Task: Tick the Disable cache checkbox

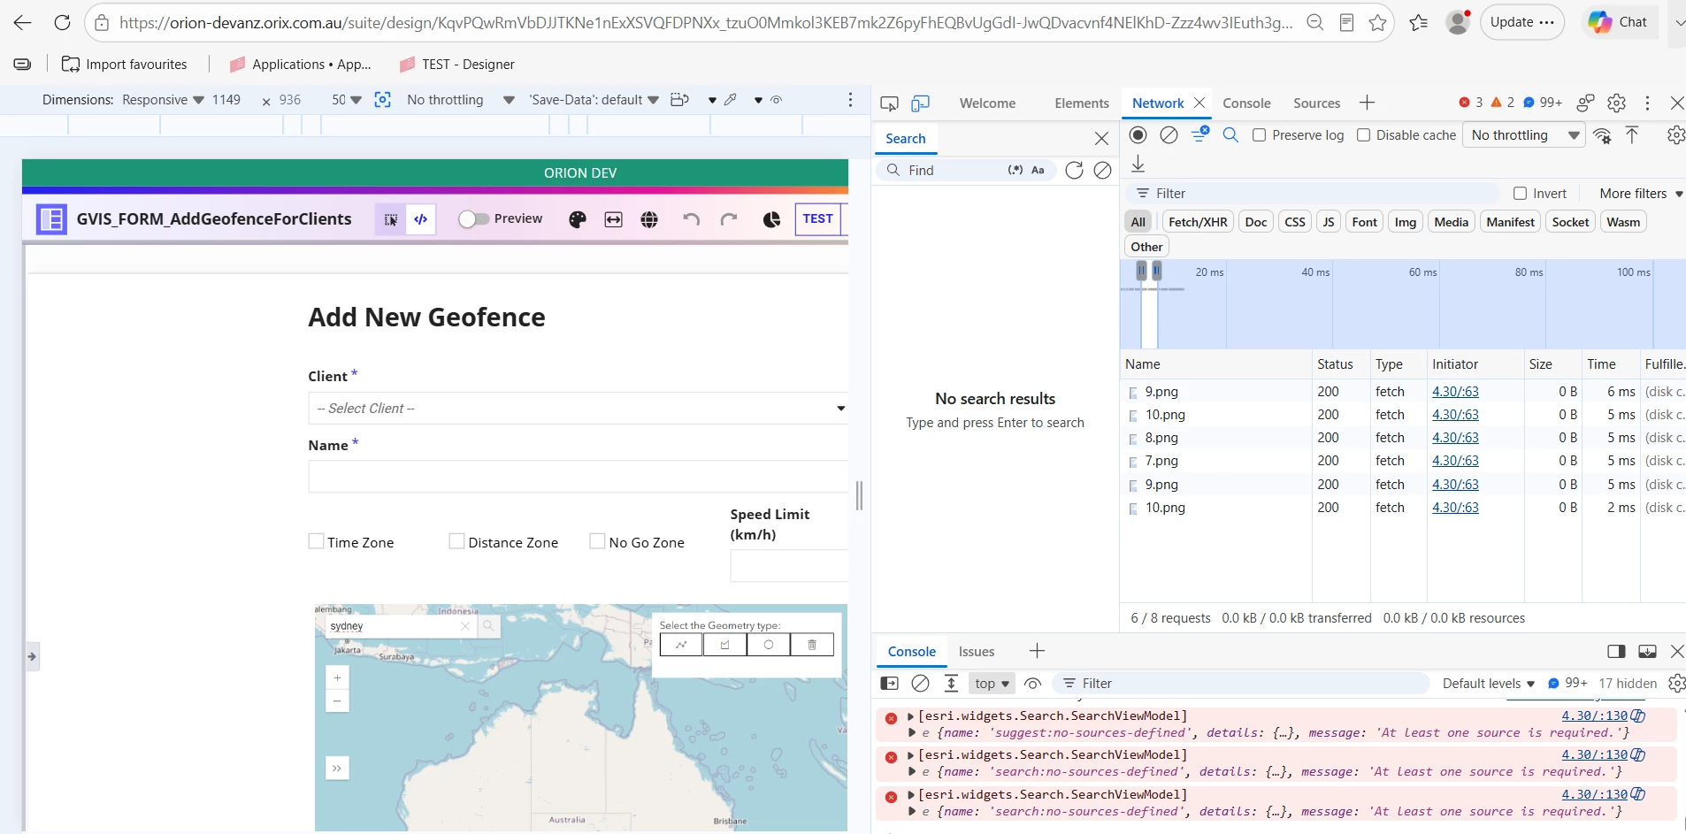Action: pyautogui.click(x=1363, y=135)
